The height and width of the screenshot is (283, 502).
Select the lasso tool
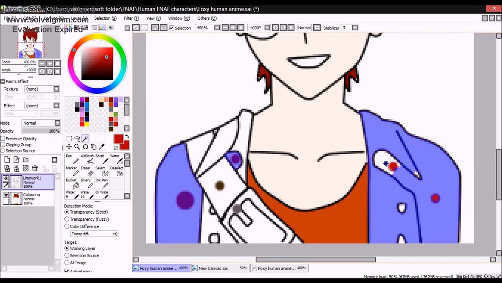(x=77, y=139)
